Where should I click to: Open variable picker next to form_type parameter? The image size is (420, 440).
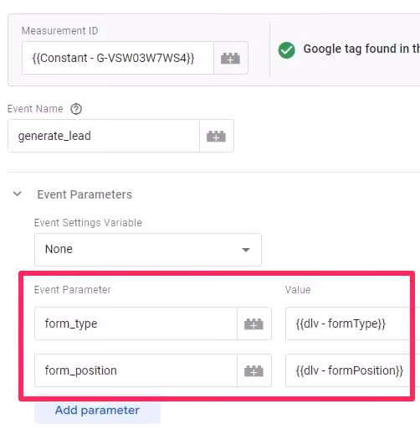coord(254,324)
